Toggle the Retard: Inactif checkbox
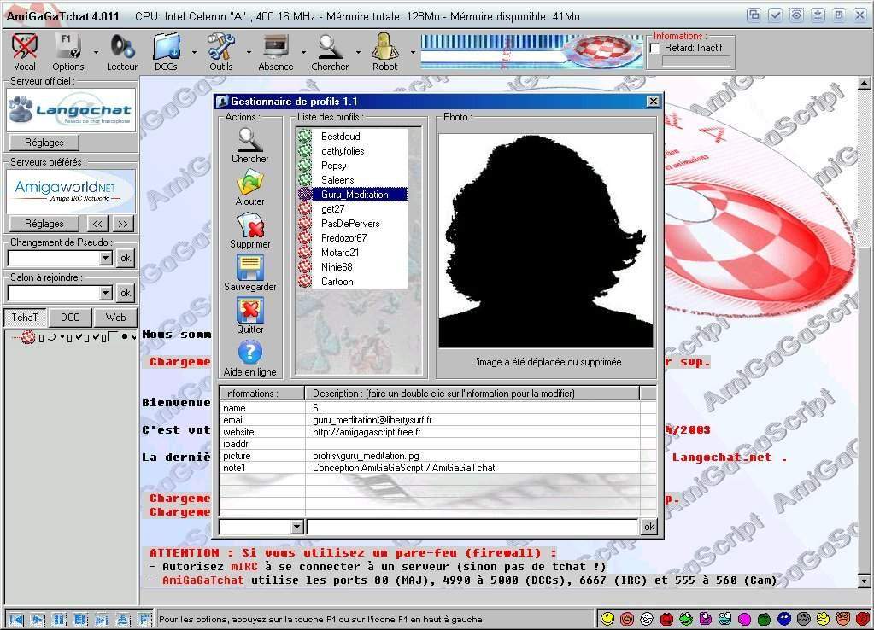 [x=655, y=49]
